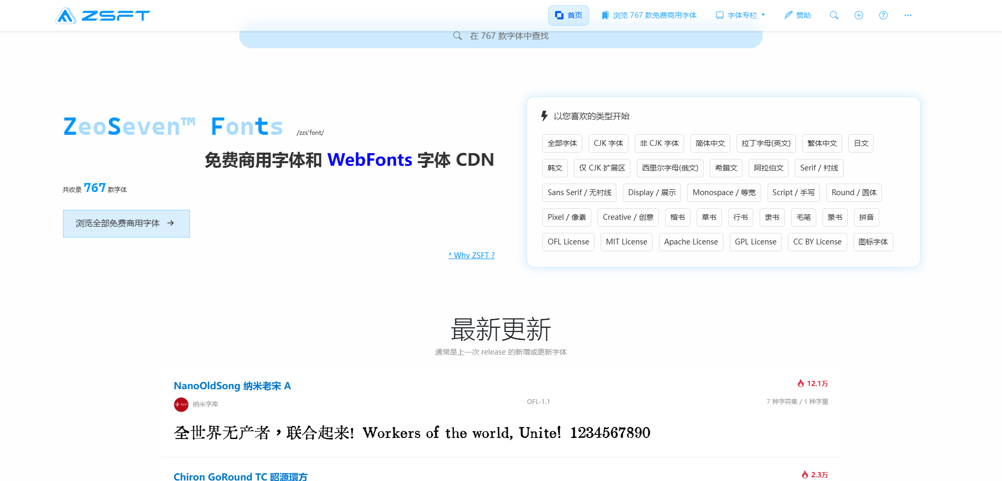Screen dimensions: 1002x481
Task: Open the search magnifier icon in navbar
Action: pyautogui.click(x=834, y=15)
